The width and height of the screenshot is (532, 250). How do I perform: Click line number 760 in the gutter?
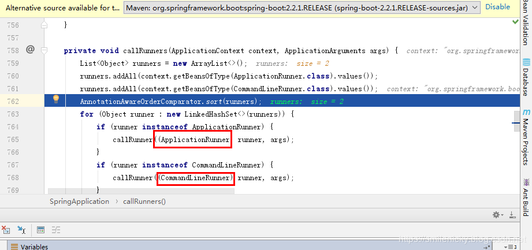tap(13, 76)
